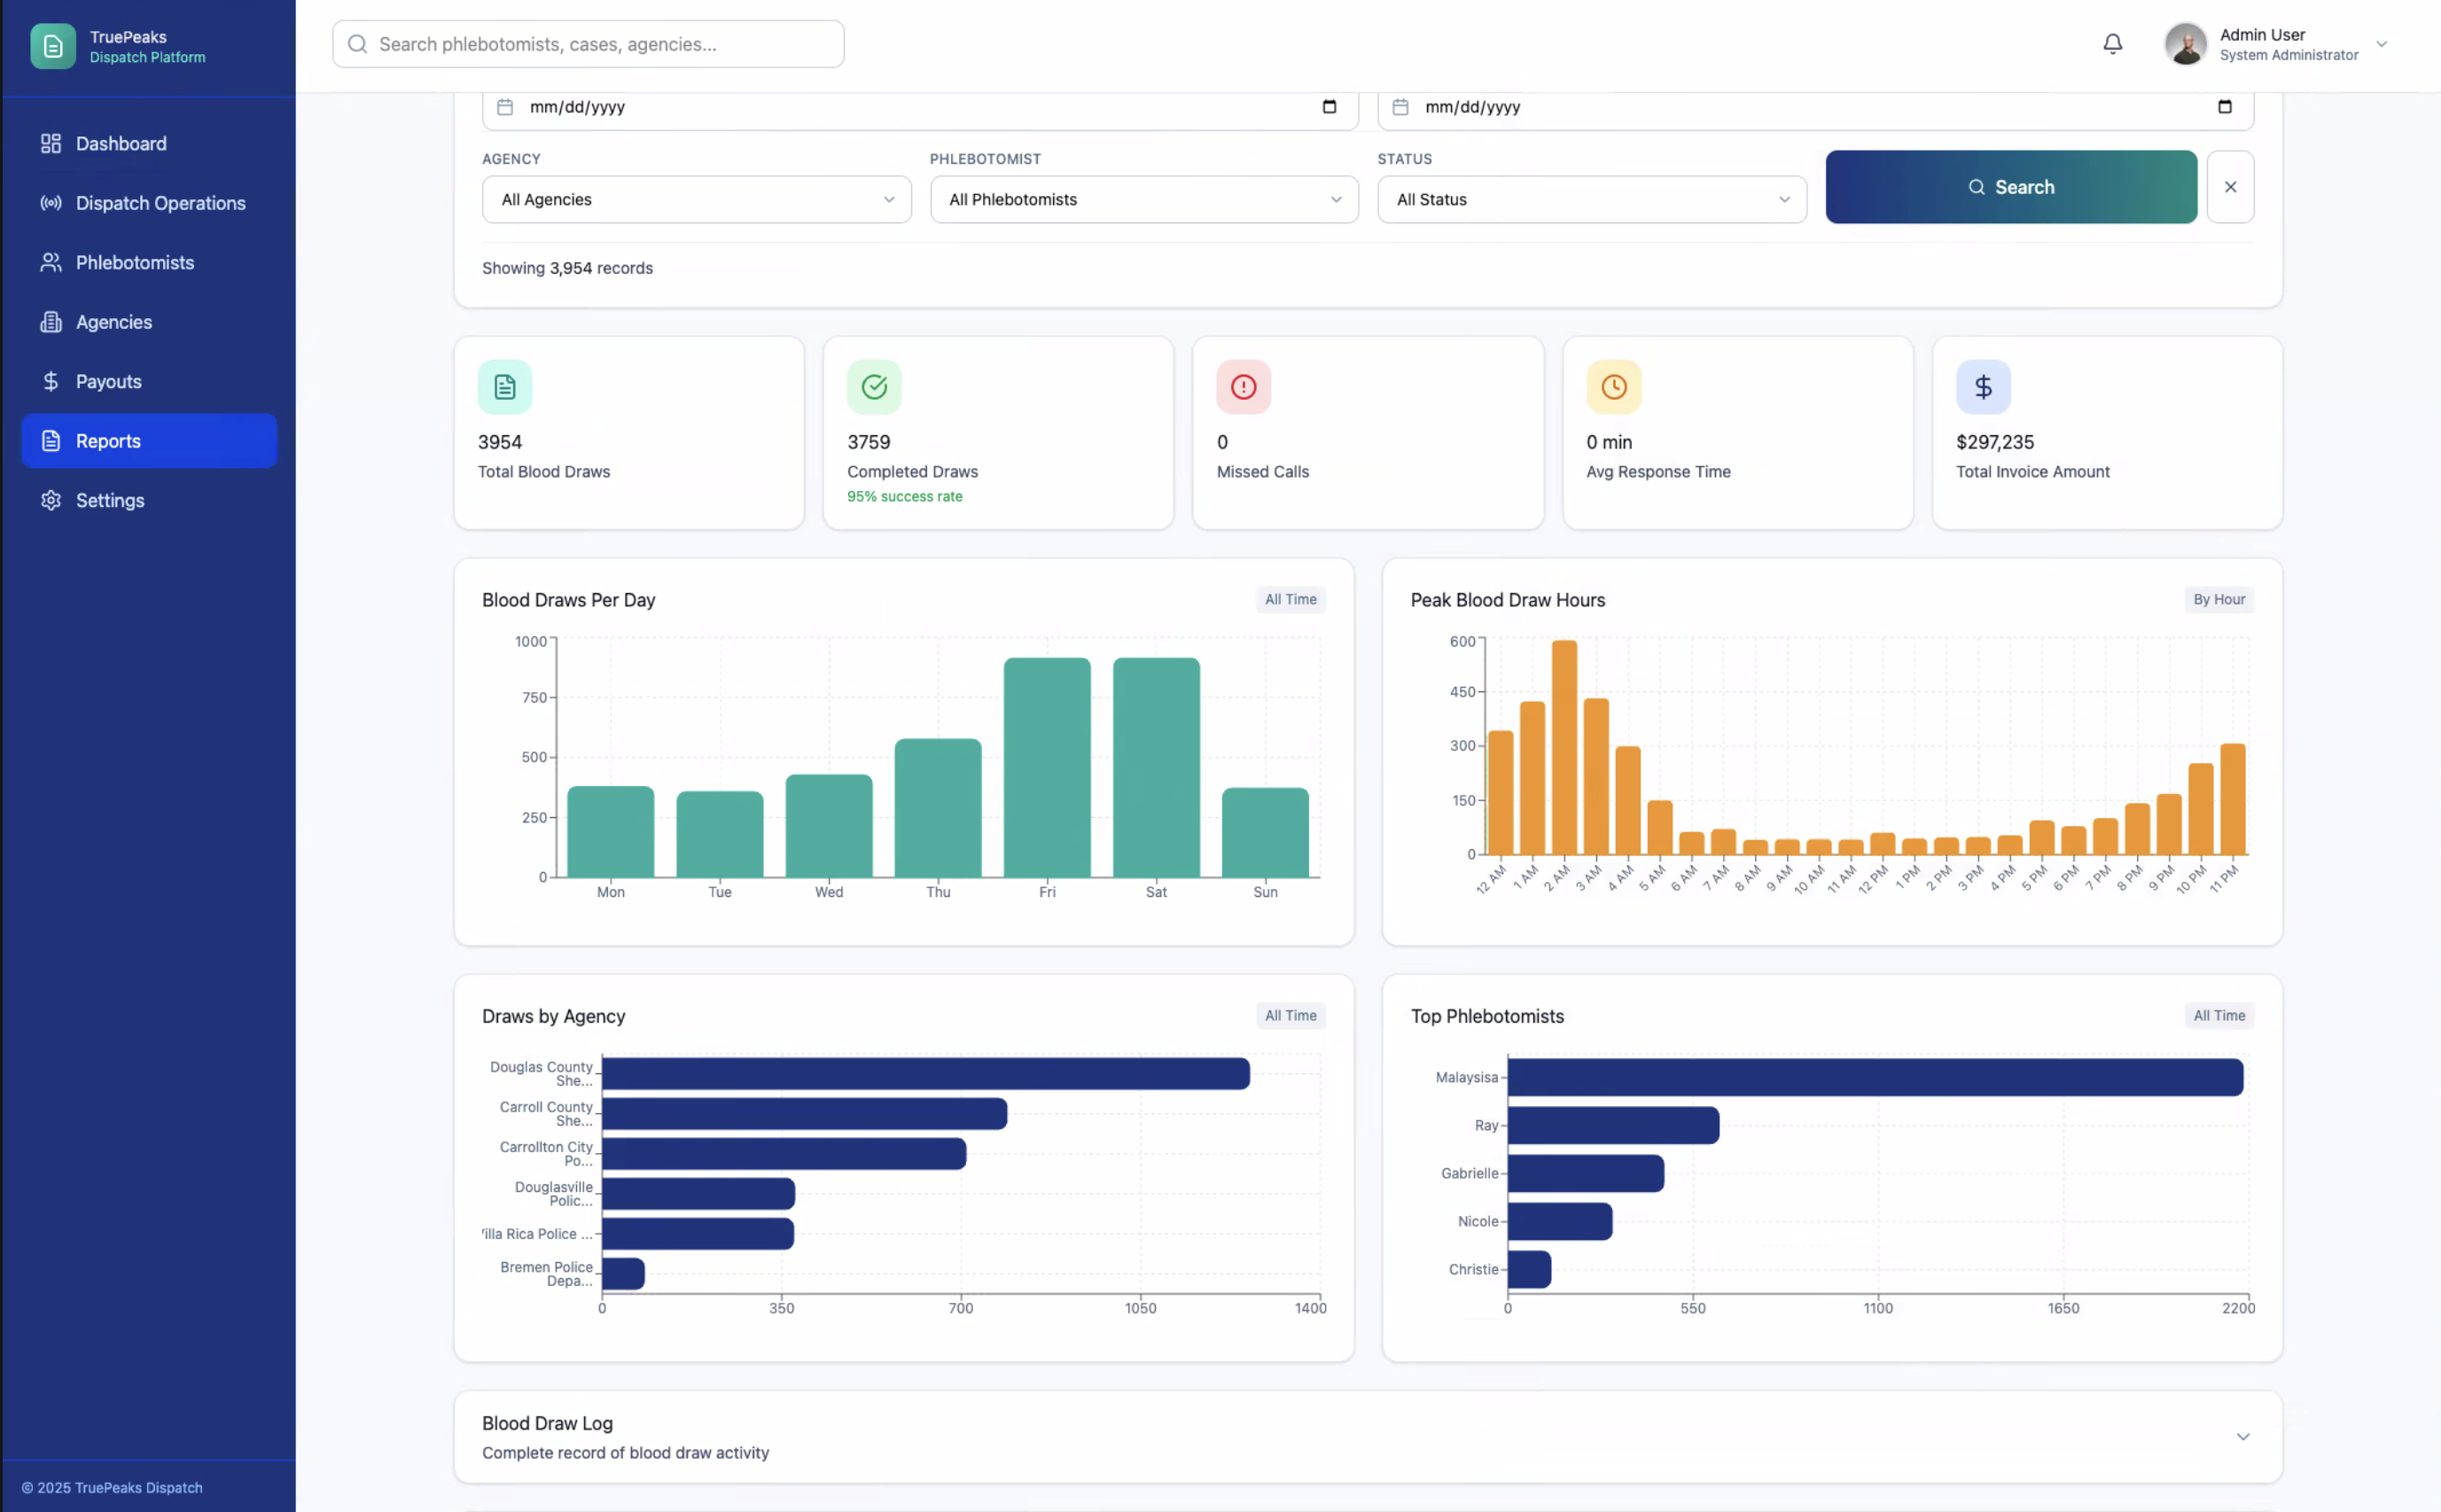Image resolution: width=2441 pixels, height=1512 pixels.
Task: Select Reports in the sidebar
Action: [x=108, y=440]
